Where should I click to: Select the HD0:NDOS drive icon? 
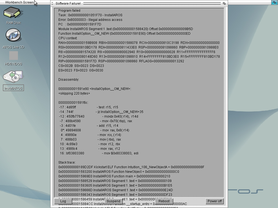[x=14, y=58]
